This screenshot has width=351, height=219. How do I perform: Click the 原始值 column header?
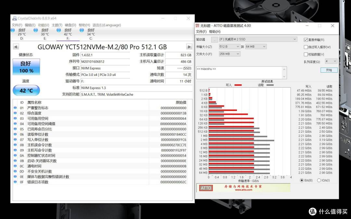click(x=181, y=102)
